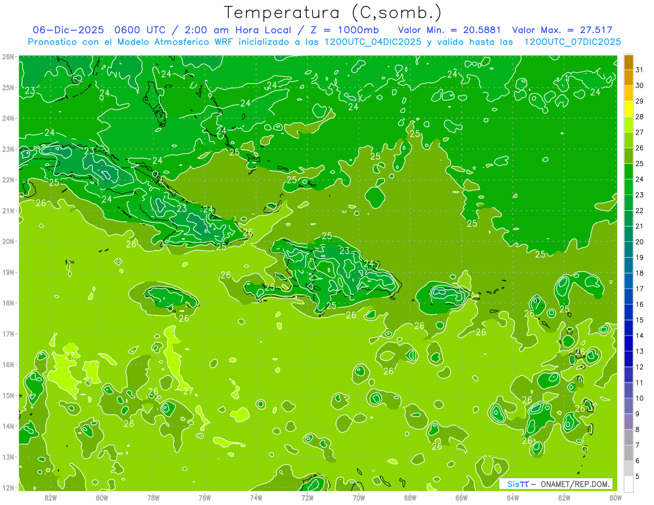Click the "31" label on the color scale
654x505 pixels.
[x=640, y=70]
